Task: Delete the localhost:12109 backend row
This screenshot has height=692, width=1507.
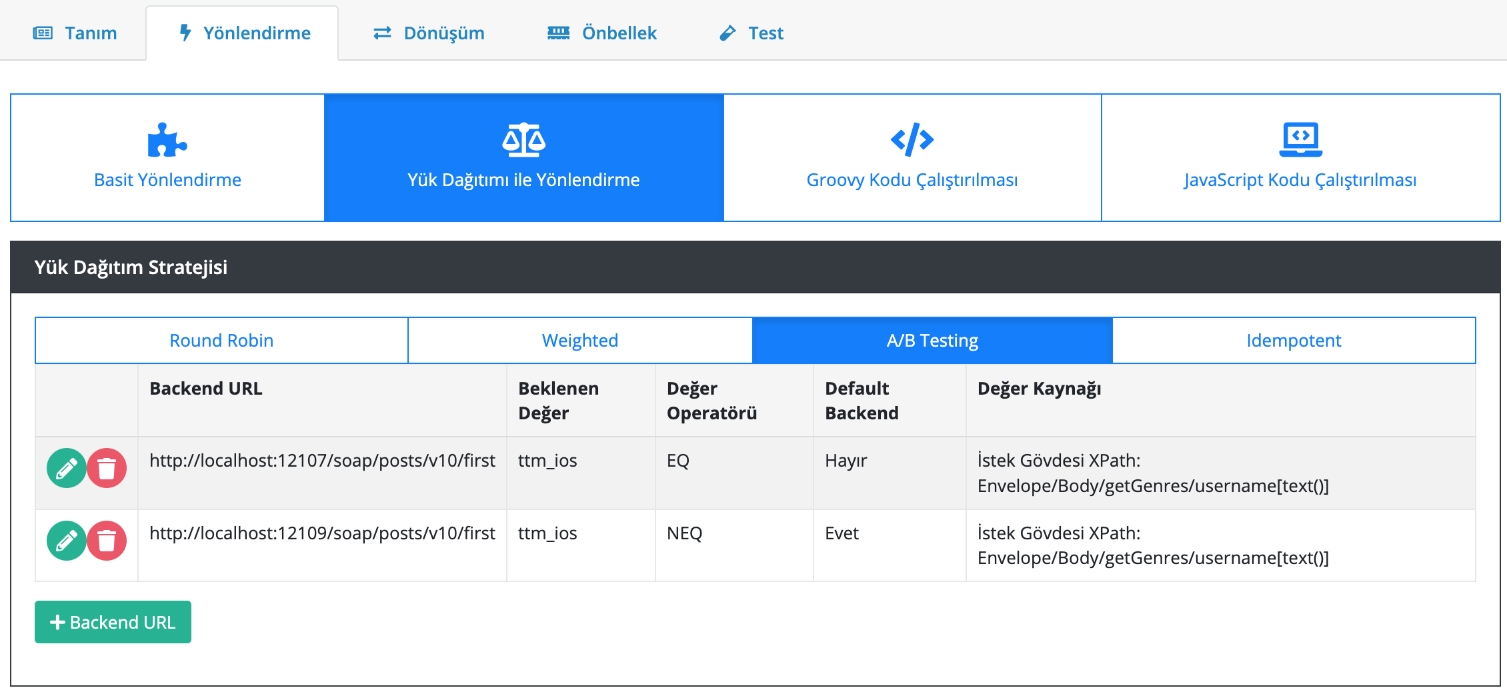Action: [x=107, y=541]
